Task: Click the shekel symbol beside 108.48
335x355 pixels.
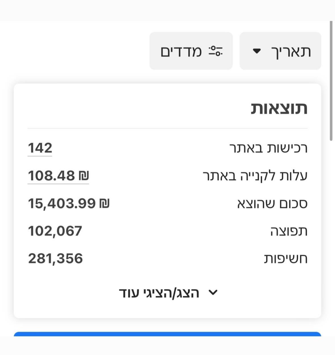Action: pos(84,176)
